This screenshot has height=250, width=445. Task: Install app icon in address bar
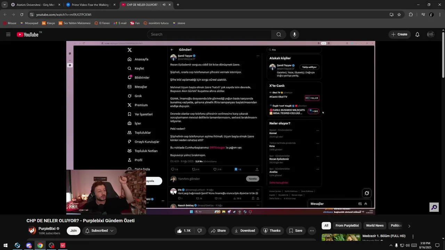point(391,15)
